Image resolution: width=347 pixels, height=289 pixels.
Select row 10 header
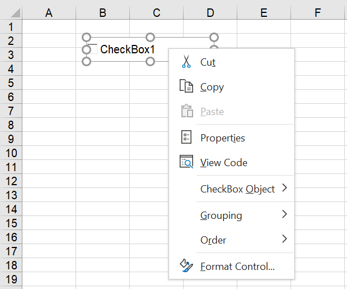click(x=11, y=153)
